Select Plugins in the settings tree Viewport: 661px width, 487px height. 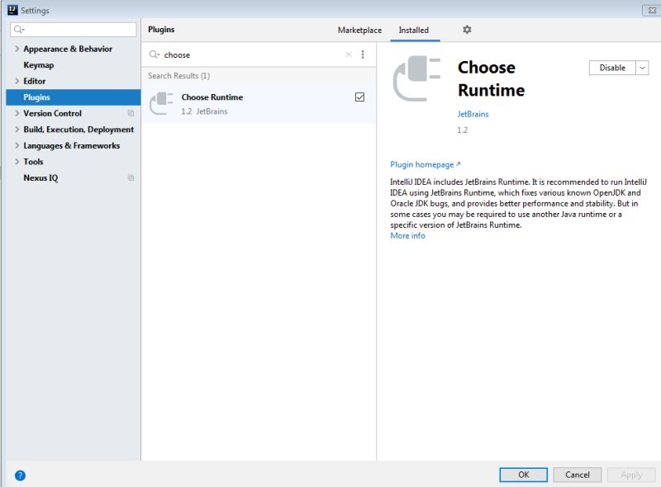pos(74,97)
